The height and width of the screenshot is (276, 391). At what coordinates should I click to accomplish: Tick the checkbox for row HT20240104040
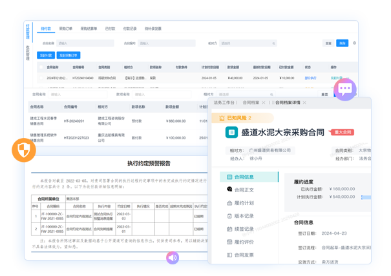(41, 78)
